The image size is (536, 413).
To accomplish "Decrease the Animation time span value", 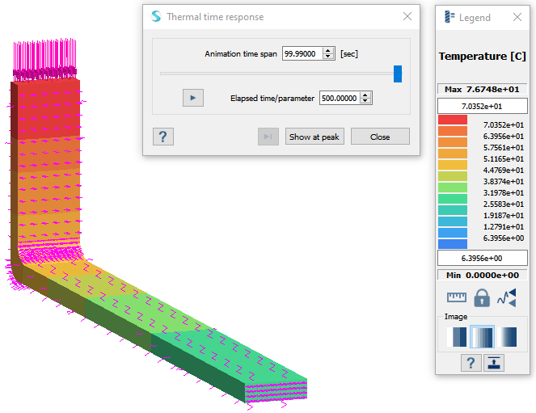I will tap(328, 57).
